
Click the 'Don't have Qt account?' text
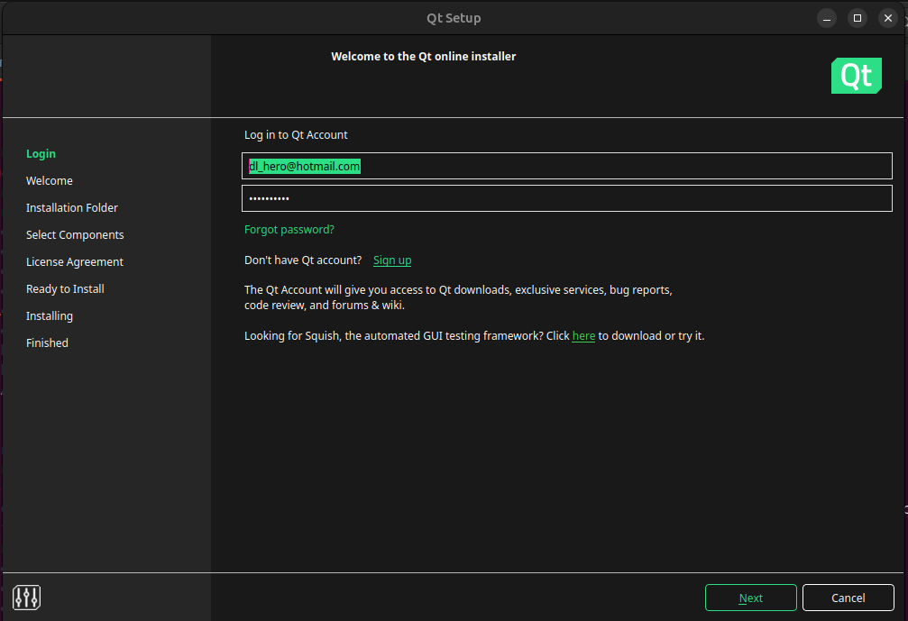click(x=303, y=260)
